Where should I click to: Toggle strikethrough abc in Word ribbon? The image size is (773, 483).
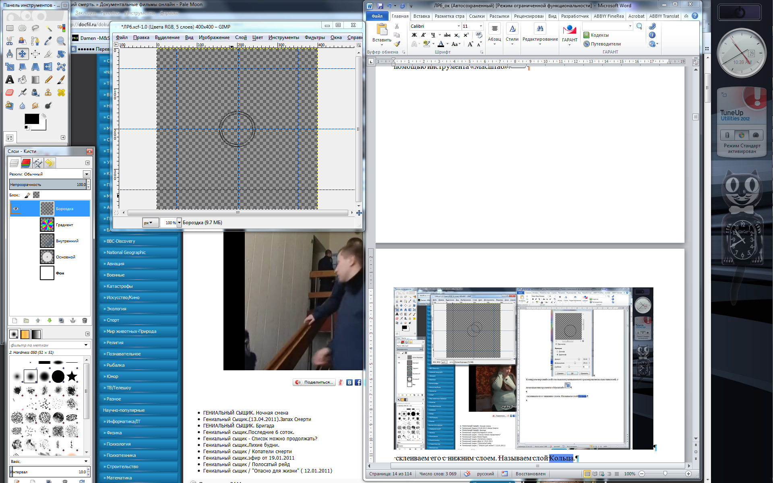coord(447,35)
